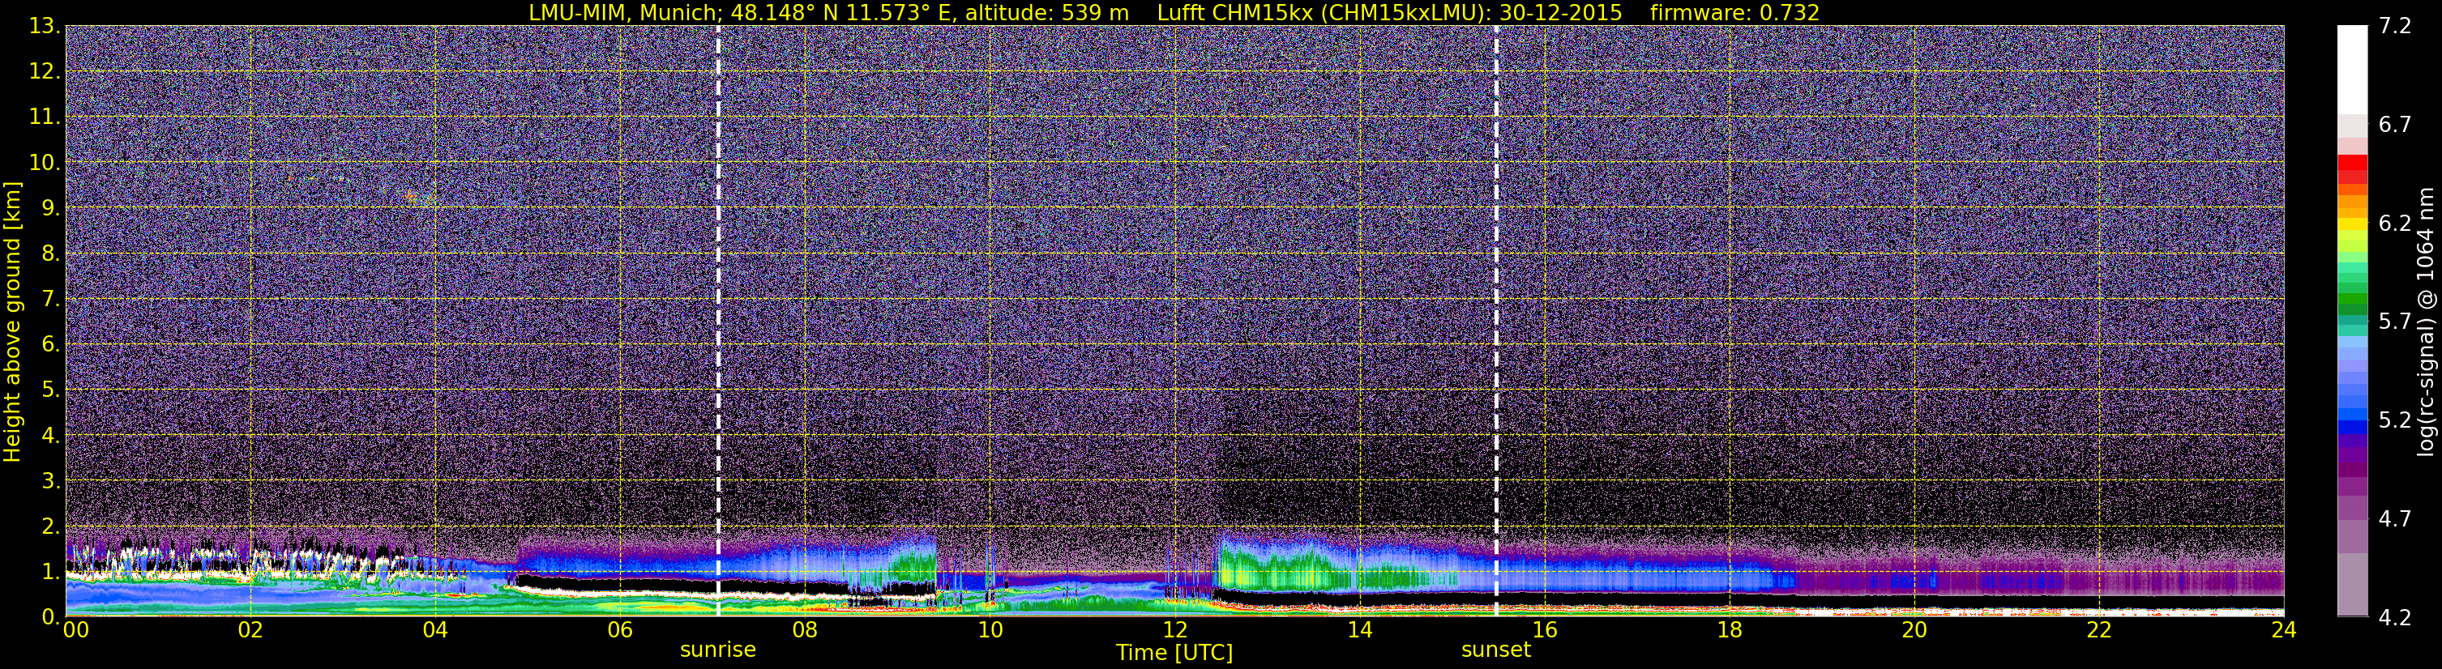Click the time axis tick label '00'

76,630
